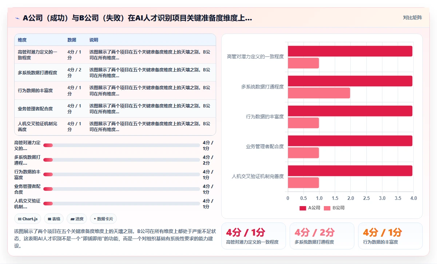Viewport: 437px width, 264px height.
Task: Click B公司 bar for 高管对潜力定义的一致程度
Action: [x=303, y=63]
